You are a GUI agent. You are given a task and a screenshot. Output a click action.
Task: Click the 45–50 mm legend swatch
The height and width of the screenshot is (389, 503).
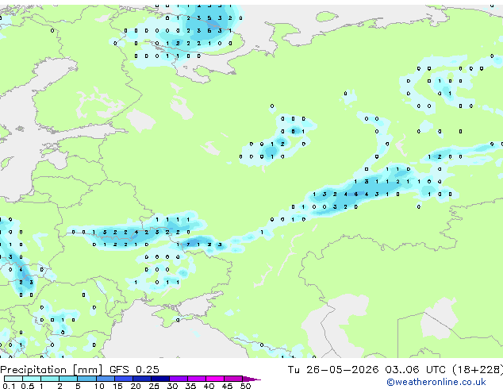(233, 379)
